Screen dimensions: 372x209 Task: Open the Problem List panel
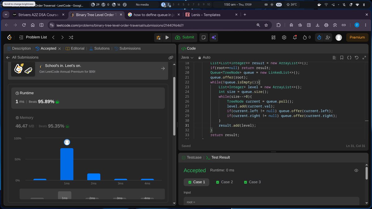[x=33, y=37]
